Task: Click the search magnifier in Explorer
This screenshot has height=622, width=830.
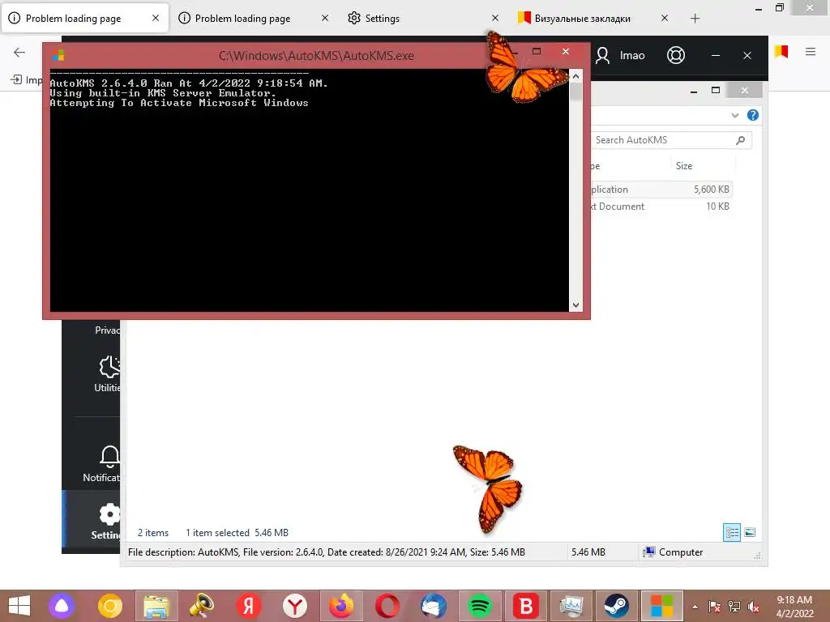Action: [741, 139]
